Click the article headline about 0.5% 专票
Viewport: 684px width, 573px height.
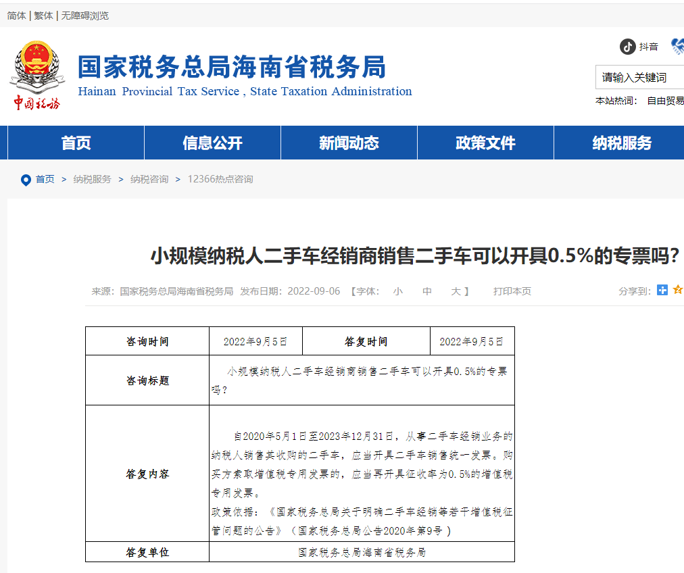coord(415,255)
